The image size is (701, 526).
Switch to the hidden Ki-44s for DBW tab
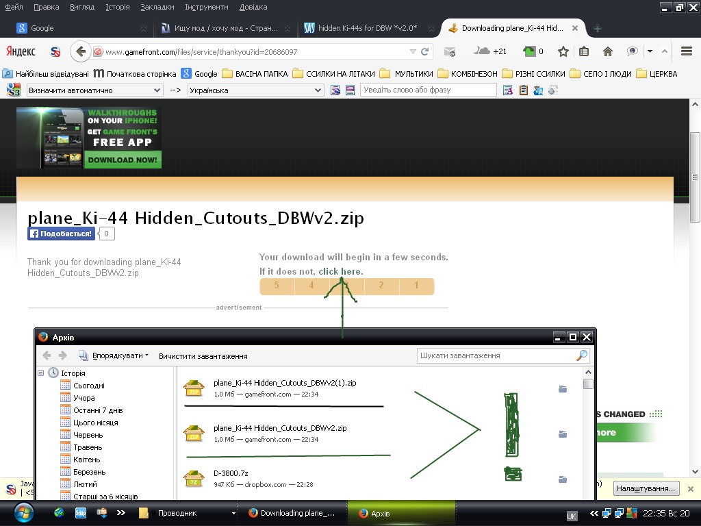(367, 28)
